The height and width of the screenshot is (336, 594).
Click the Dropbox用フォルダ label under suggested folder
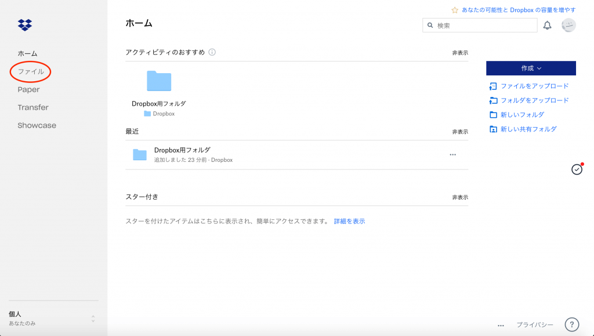(x=159, y=103)
